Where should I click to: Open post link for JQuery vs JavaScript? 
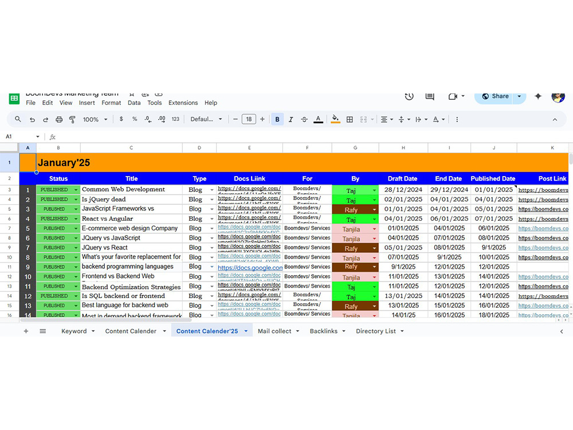coord(543,238)
